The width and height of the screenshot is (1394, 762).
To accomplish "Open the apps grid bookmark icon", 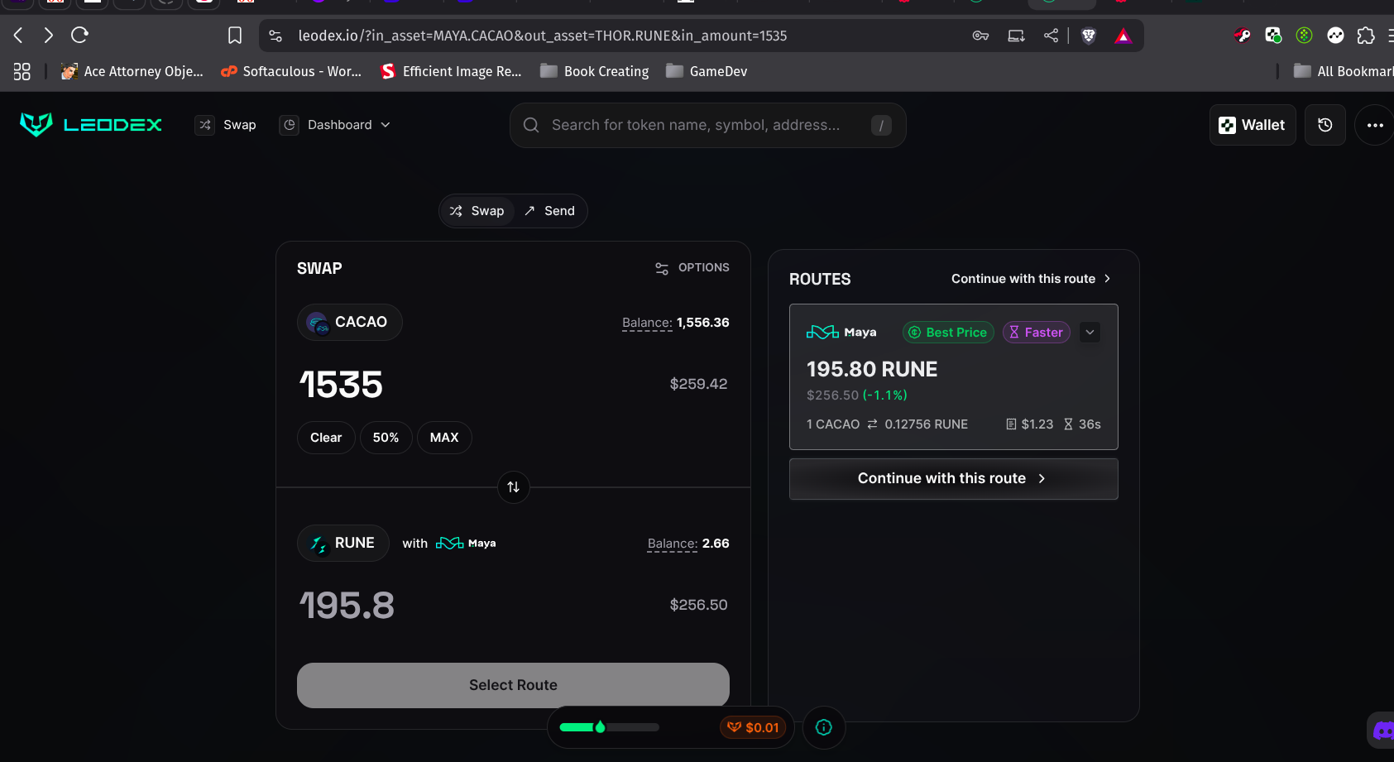I will [22, 71].
